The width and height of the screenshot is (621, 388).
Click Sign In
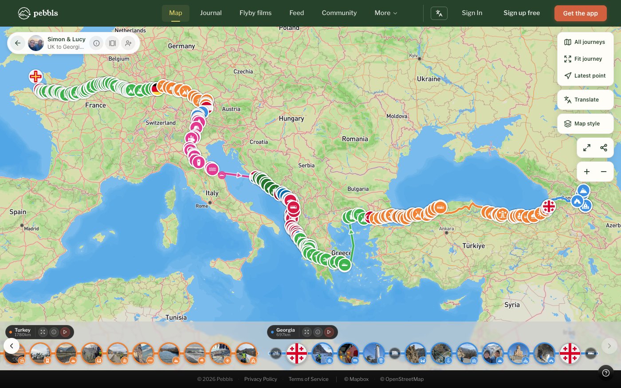pos(472,13)
